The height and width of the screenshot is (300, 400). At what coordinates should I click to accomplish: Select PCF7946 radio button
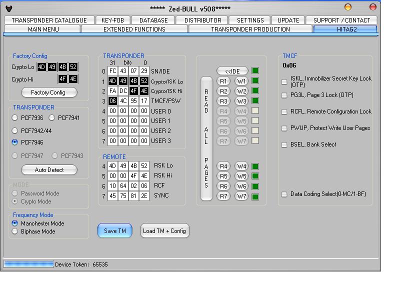[15, 142]
